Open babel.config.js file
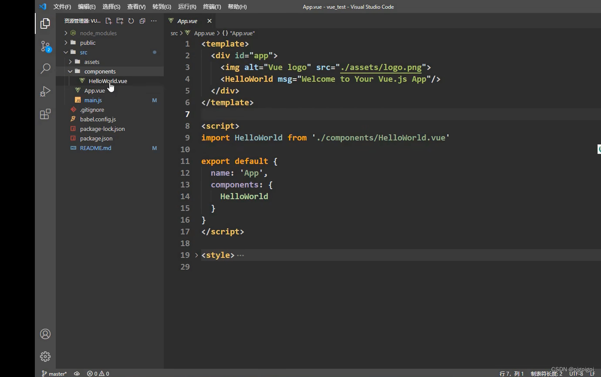The image size is (601, 377). tap(98, 119)
